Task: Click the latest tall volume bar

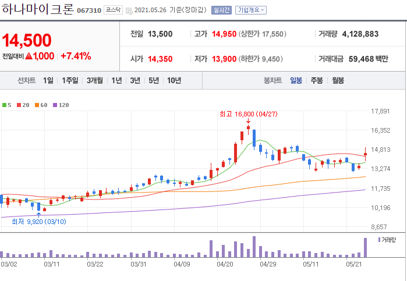Action: 365,247
